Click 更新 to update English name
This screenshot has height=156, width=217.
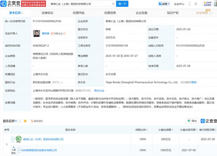tap(194, 82)
